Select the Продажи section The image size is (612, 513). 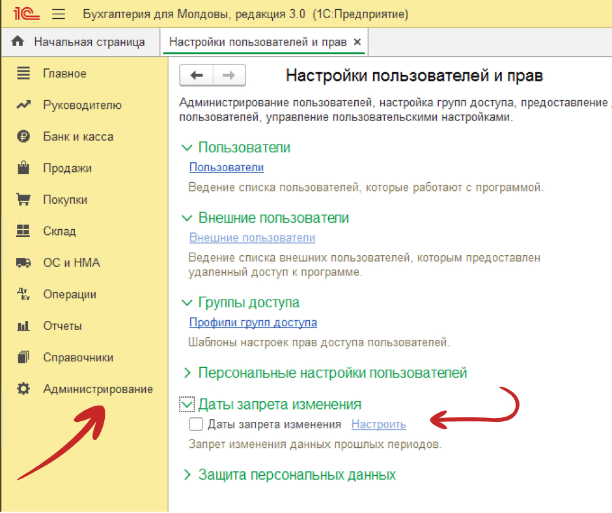pos(63,168)
